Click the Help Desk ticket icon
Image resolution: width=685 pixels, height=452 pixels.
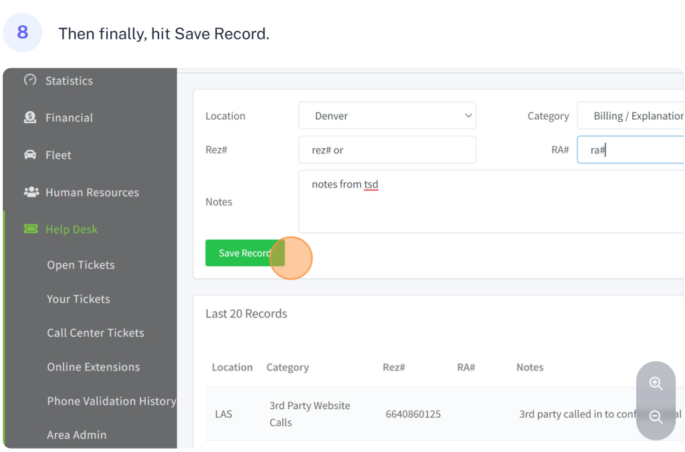point(31,229)
